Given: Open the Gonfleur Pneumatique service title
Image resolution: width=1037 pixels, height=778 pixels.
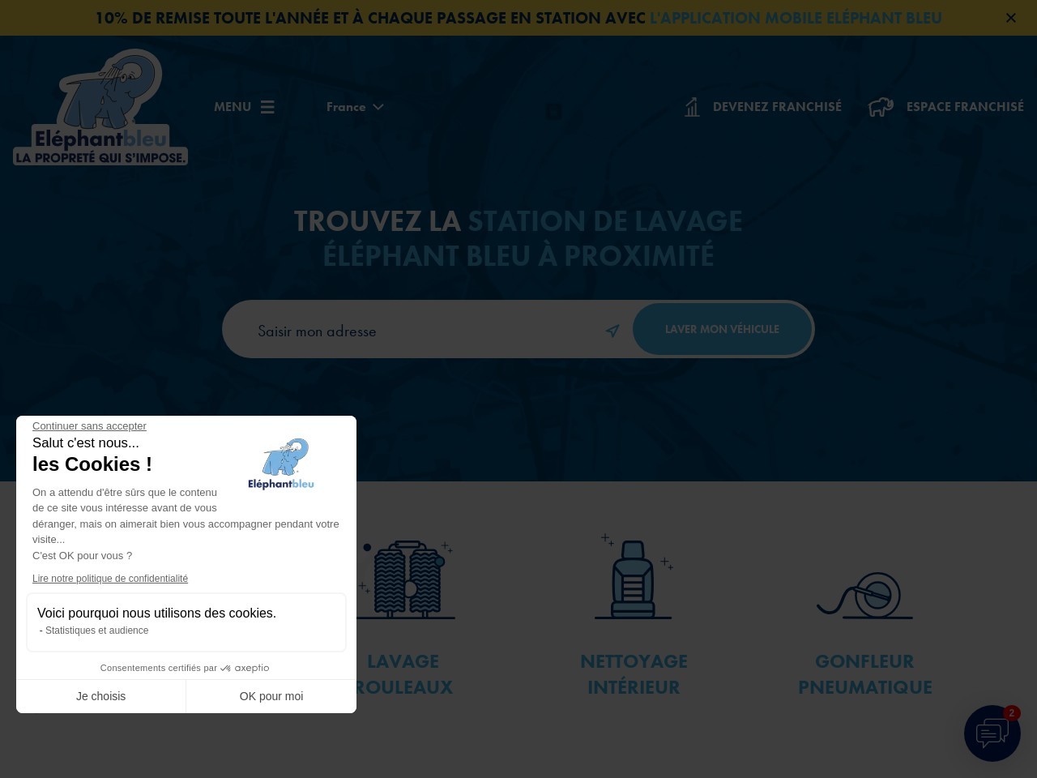Looking at the screenshot, I should 864,674.
